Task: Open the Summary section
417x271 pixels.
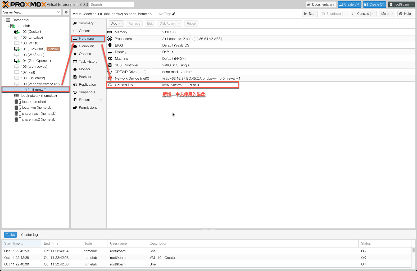Action: [88, 23]
